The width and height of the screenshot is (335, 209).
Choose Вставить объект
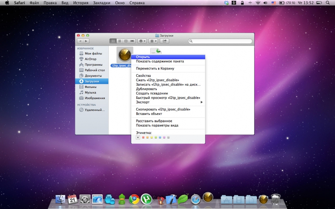click(168, 114)
